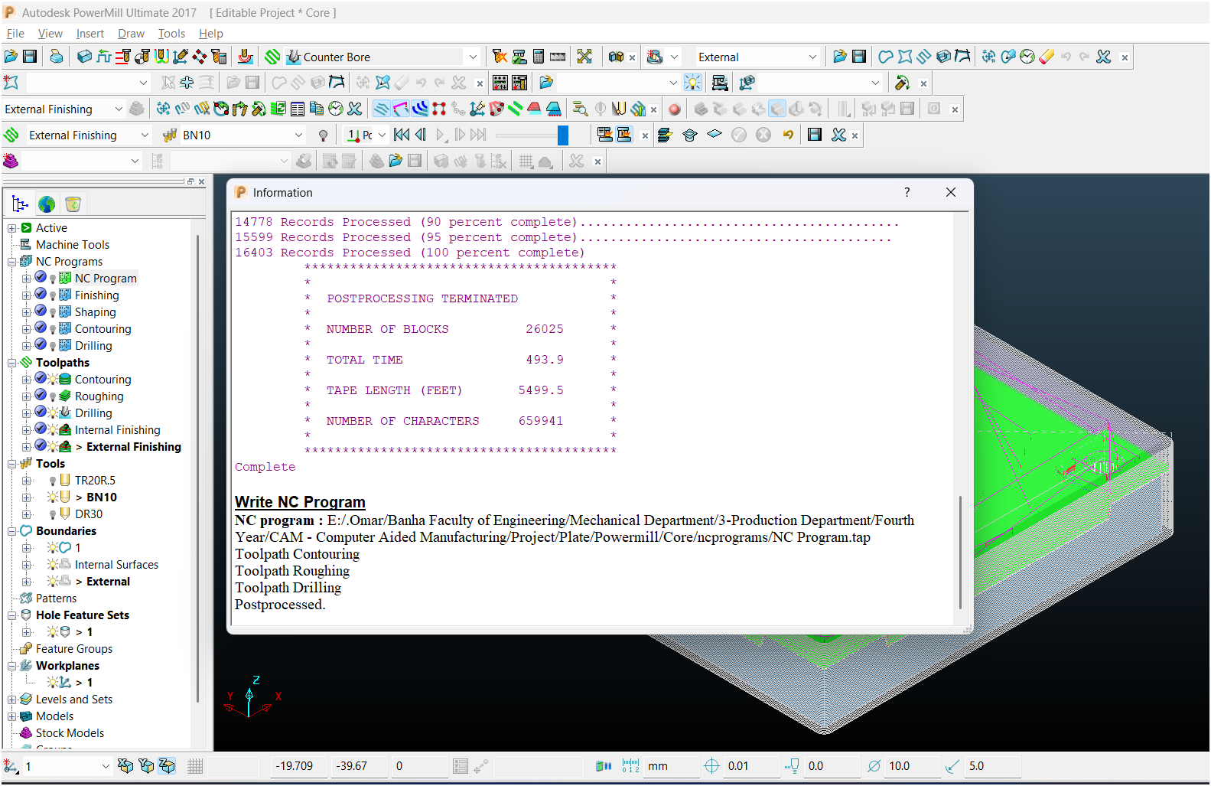Click the simulation speed slider handle
The width and height of the screenshot is (1211, 786).
[x=563, y=135]
